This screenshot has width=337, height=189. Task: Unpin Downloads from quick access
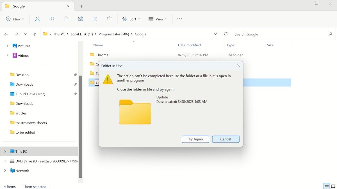coord(75,84)
